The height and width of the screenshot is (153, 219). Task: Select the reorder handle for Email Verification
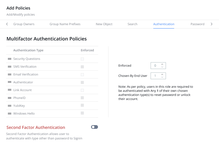tap(10, 74)
